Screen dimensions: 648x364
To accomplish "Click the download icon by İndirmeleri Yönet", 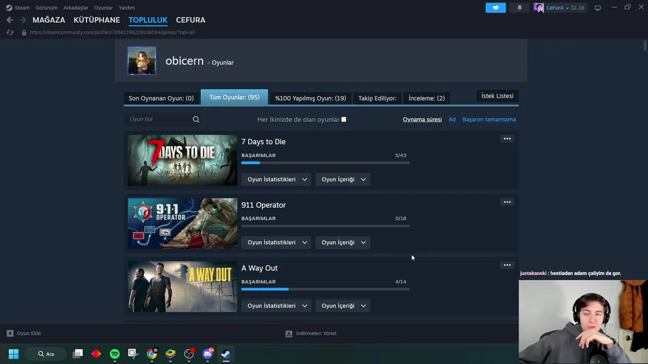I will pyautogui.click(x=289, y=334).
